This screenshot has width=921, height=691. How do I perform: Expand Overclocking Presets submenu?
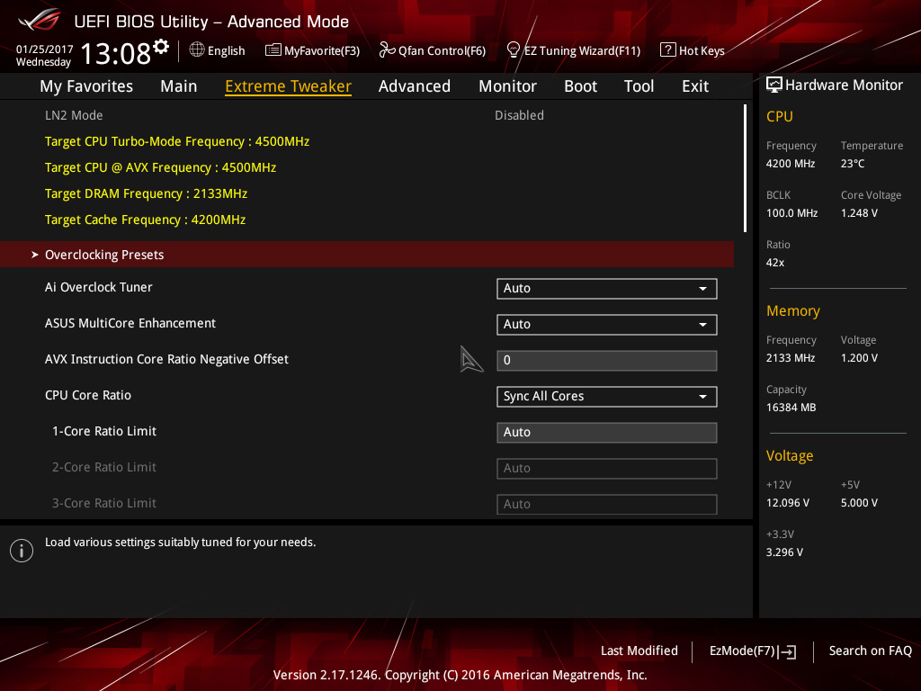367,255
